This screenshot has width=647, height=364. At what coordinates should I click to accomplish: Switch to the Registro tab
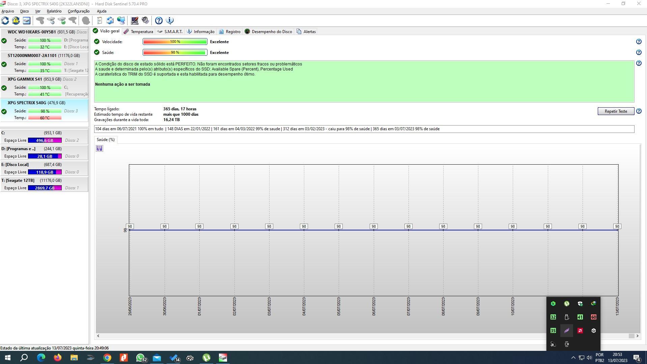[x=230, y=31]
